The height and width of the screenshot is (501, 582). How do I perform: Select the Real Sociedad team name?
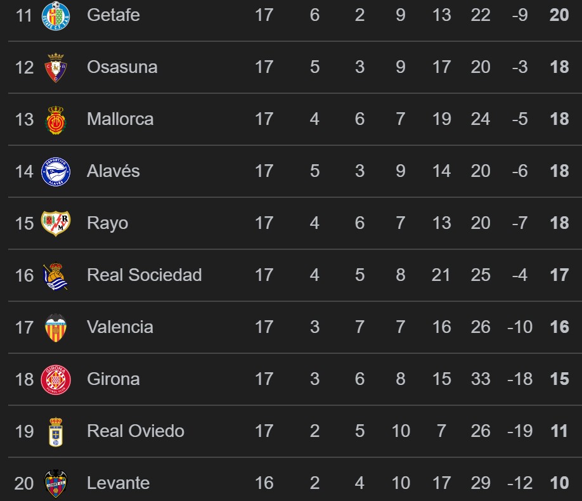(x=144, y=275)
